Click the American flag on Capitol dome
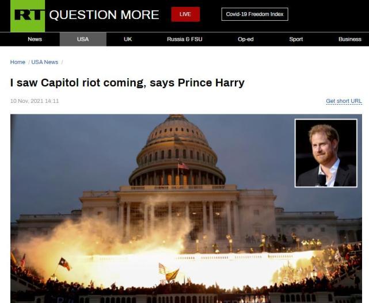The width and height of the screenshot is (369, 303). pyautogui.click(x=183, y=166)
